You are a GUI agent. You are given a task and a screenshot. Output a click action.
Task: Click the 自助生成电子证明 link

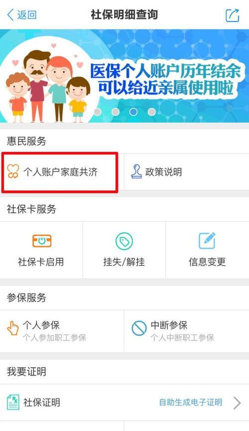[191, 403]
